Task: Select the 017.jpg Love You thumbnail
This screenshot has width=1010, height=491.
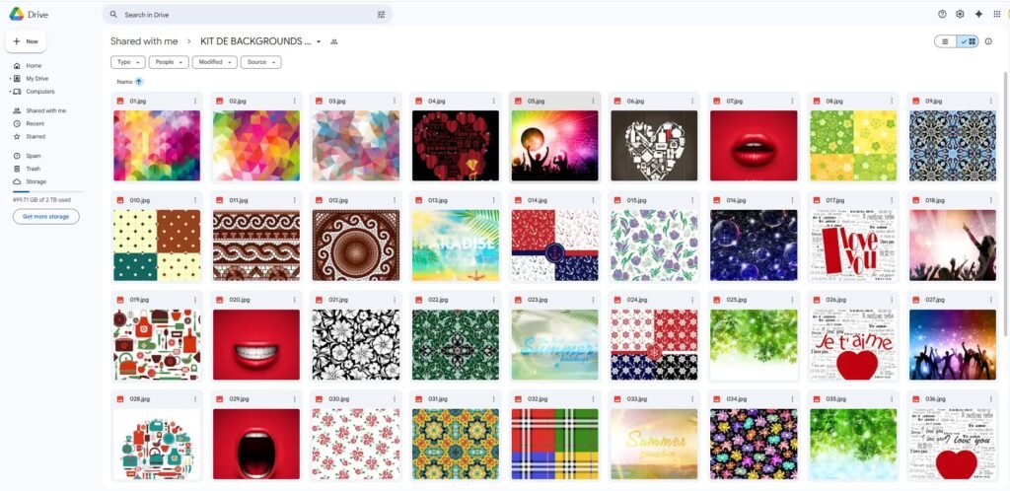Action: 853,245
